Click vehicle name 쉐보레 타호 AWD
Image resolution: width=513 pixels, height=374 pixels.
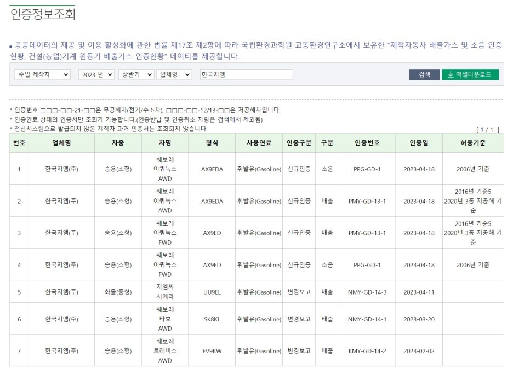point(165,319)
